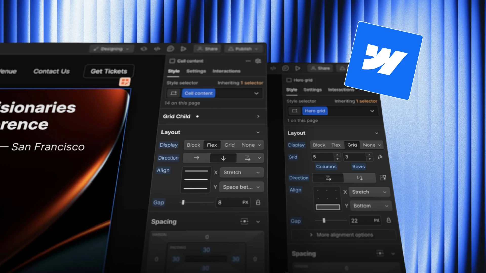Select wrap direction icon in Cell content panel

(248, 158)
